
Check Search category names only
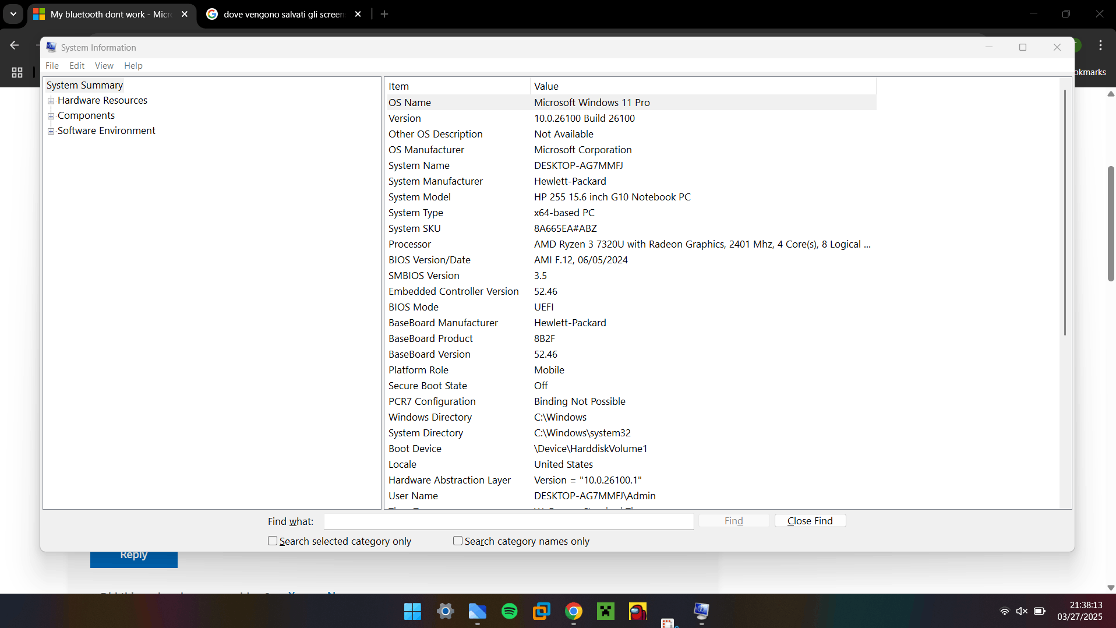458,541
